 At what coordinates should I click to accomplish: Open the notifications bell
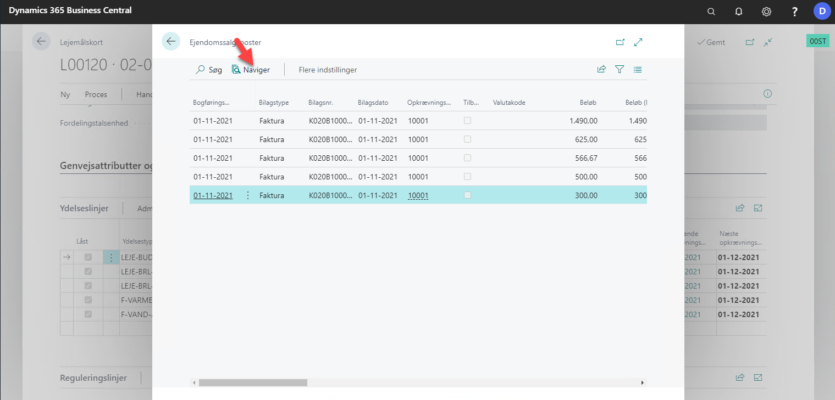pos(739,11)
